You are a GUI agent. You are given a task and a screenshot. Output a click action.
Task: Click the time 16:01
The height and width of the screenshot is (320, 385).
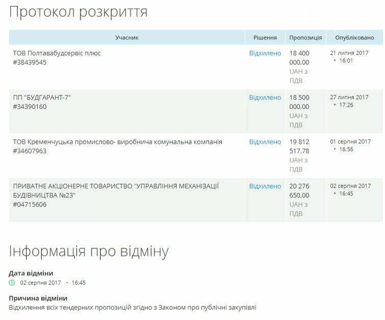[346, 61]
